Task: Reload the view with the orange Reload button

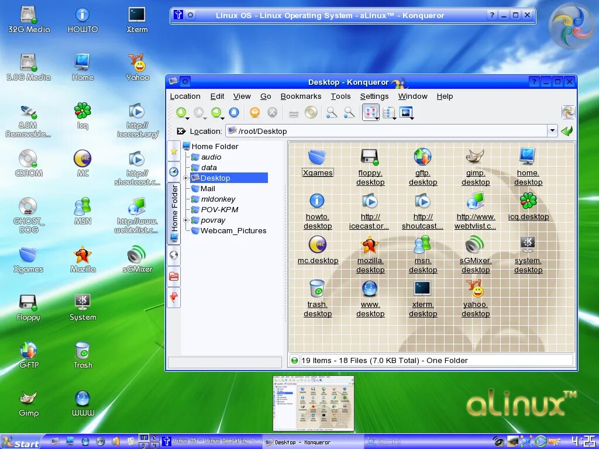Action: pos(255,112)
